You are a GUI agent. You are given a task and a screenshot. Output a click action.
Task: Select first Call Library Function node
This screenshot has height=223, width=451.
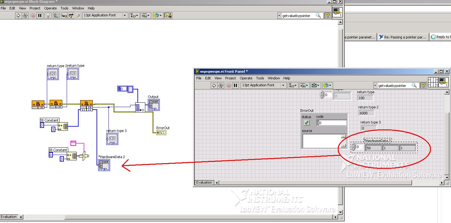point(38,105)
